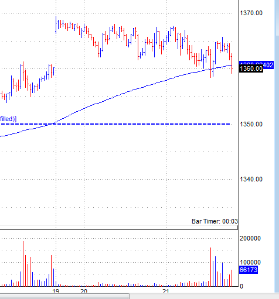279x299 pixels.
Task: Click the volume axis 0 label
Action: click(x=241, y=286)
